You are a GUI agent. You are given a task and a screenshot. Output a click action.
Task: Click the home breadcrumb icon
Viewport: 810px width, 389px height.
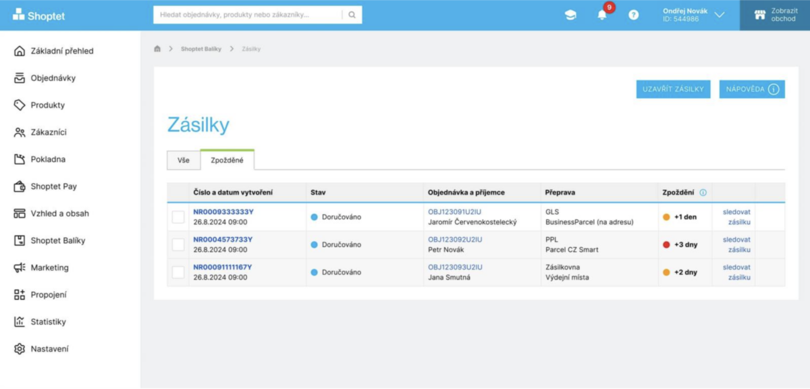point(157,49)
